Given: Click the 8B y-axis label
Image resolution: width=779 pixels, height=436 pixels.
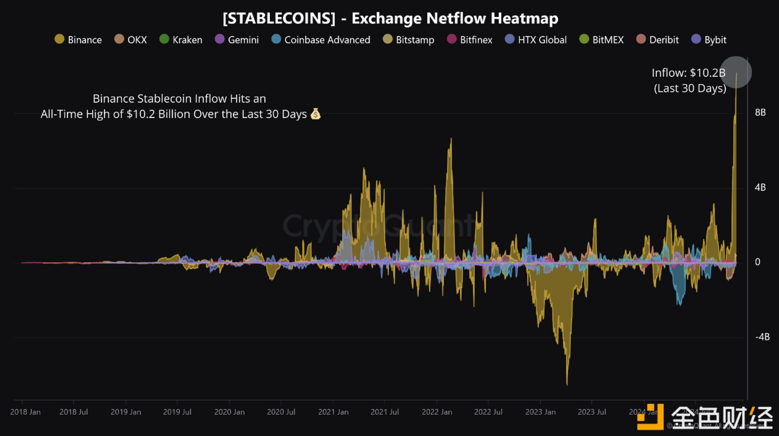Looking at the screenshot, I should pos(760,113).
